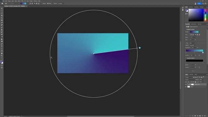Open the Method dropdown in Properties panel
Viewport: 208px width, 117px height.
click(x=192, y=45)
